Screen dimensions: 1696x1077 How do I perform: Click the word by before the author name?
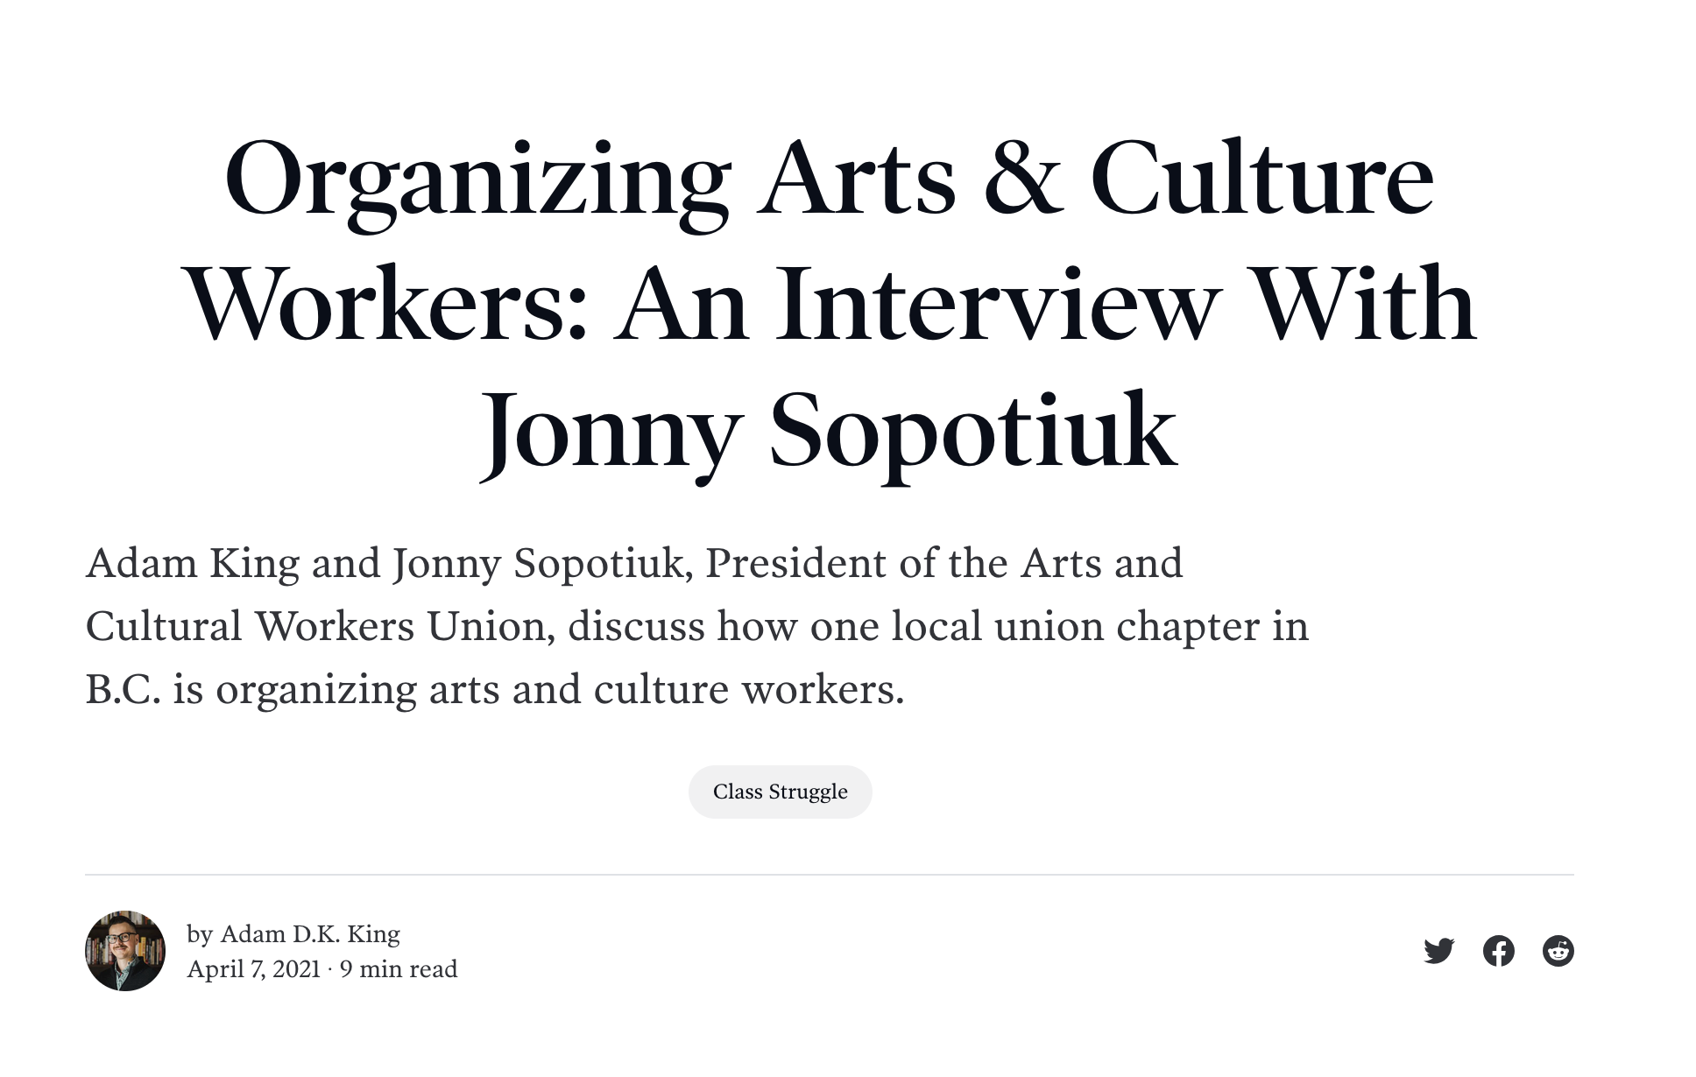[200, 935]
